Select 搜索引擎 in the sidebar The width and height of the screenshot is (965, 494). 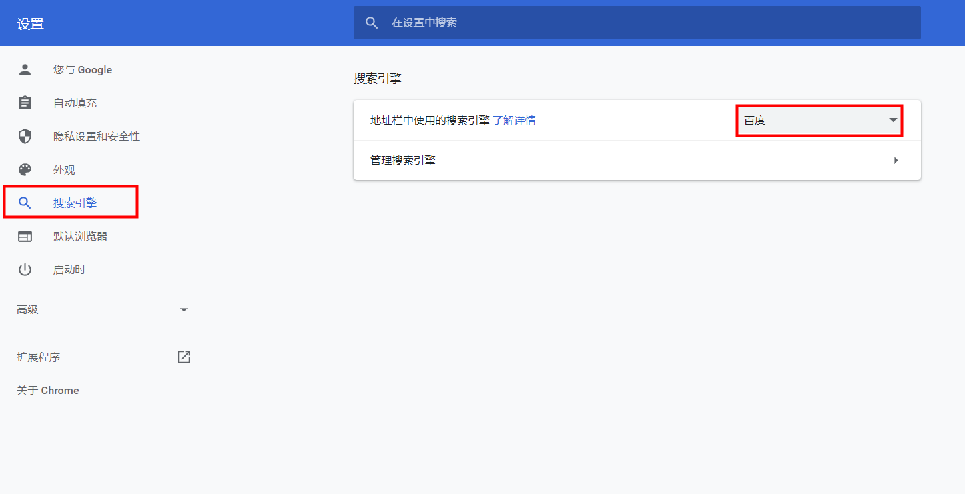point(75,203)
